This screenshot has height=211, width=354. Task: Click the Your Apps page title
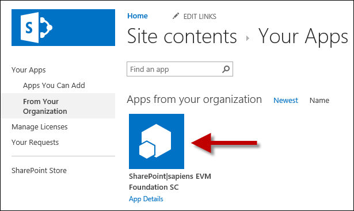(303, 37)
